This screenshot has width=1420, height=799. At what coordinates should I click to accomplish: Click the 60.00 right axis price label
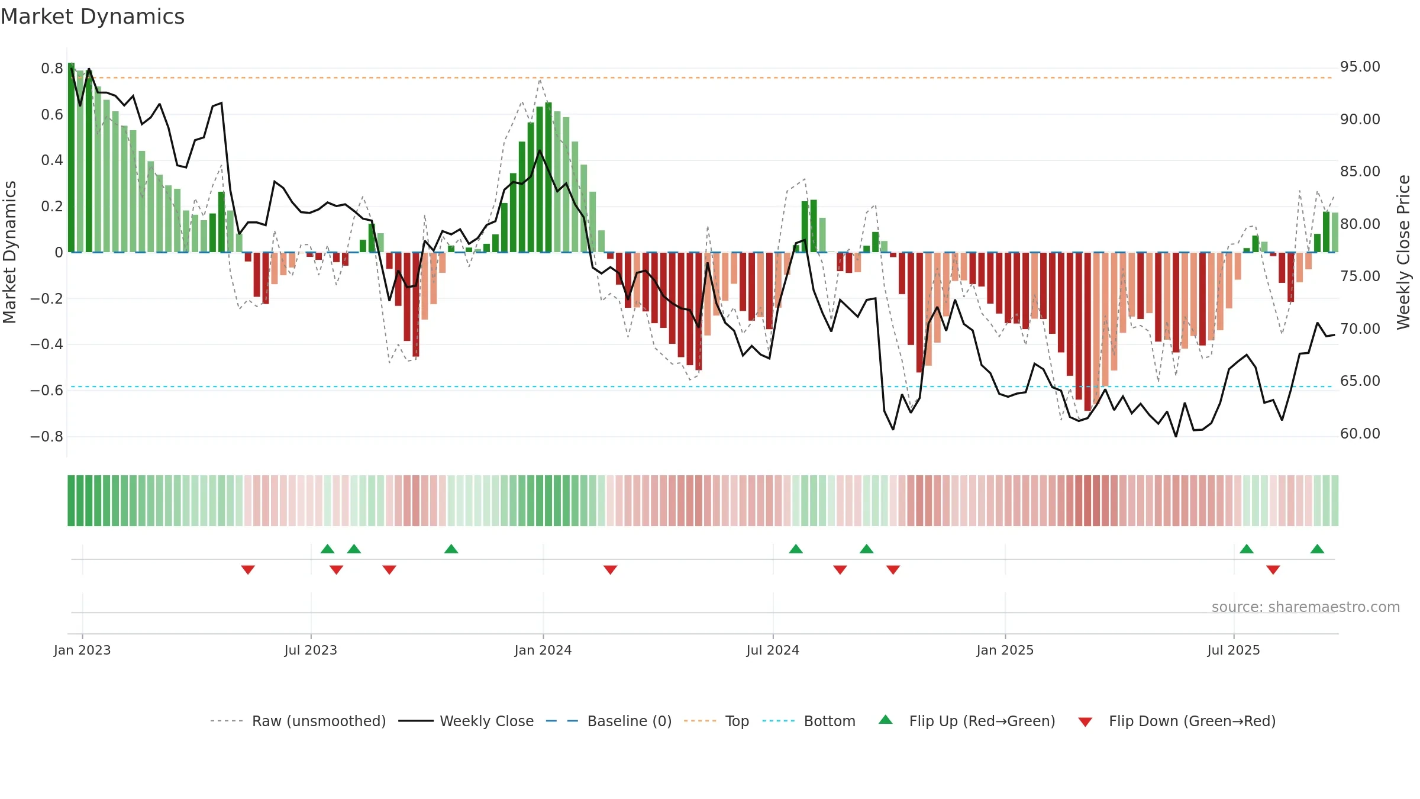point(1360,434)
